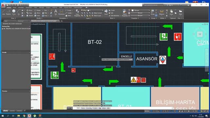Click the Text annotation tool
This screenshot has height=118, width=210.
coord(56,12)
